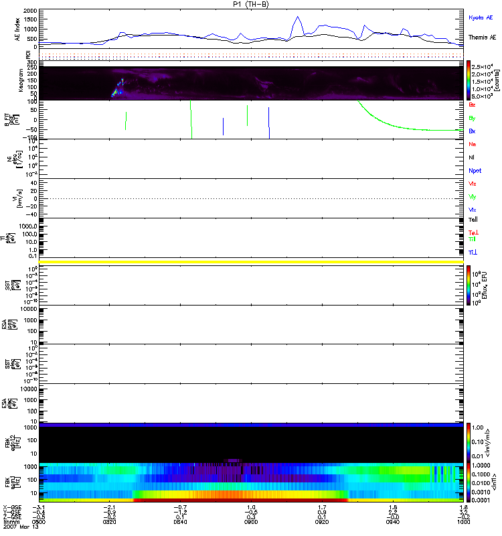
Task: Click the 0840 time tick label
Action: point(180,522)
